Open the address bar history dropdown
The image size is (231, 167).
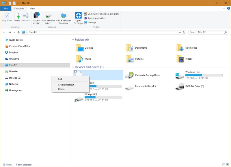click(x=180, y=32)
